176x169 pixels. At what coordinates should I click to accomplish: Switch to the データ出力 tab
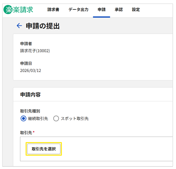(x=78, y=10)
